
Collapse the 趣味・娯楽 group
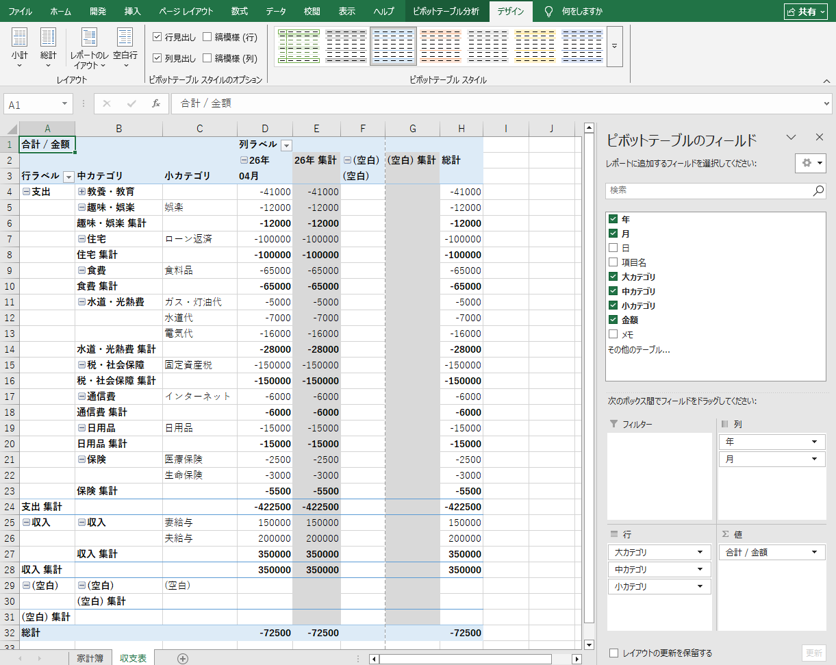pyautogui.click(x=82, y=208)
